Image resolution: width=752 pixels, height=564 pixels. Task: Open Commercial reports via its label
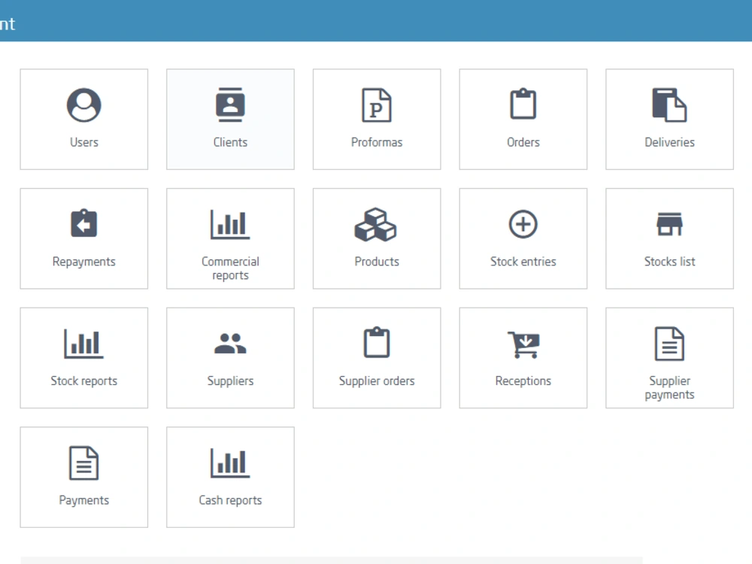tap(230, 268)
